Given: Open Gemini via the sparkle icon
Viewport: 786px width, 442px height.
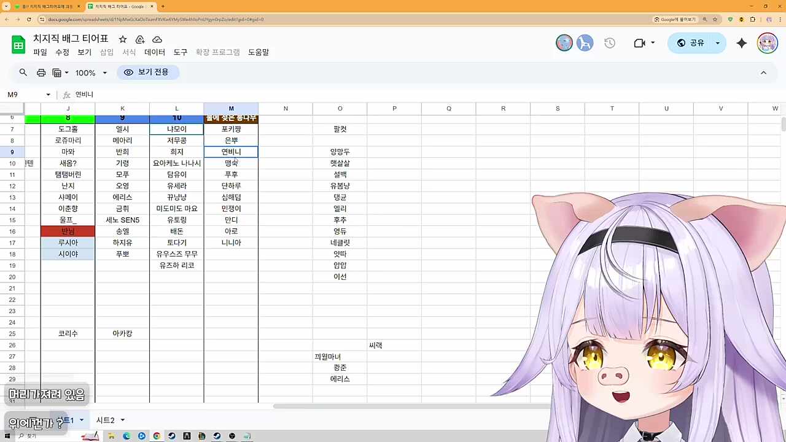Looking at the screenshot, I should [741, 43].
